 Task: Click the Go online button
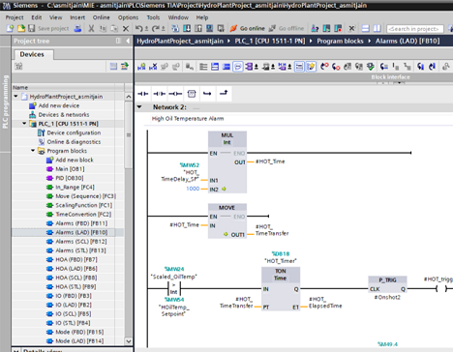coord(248,28)
